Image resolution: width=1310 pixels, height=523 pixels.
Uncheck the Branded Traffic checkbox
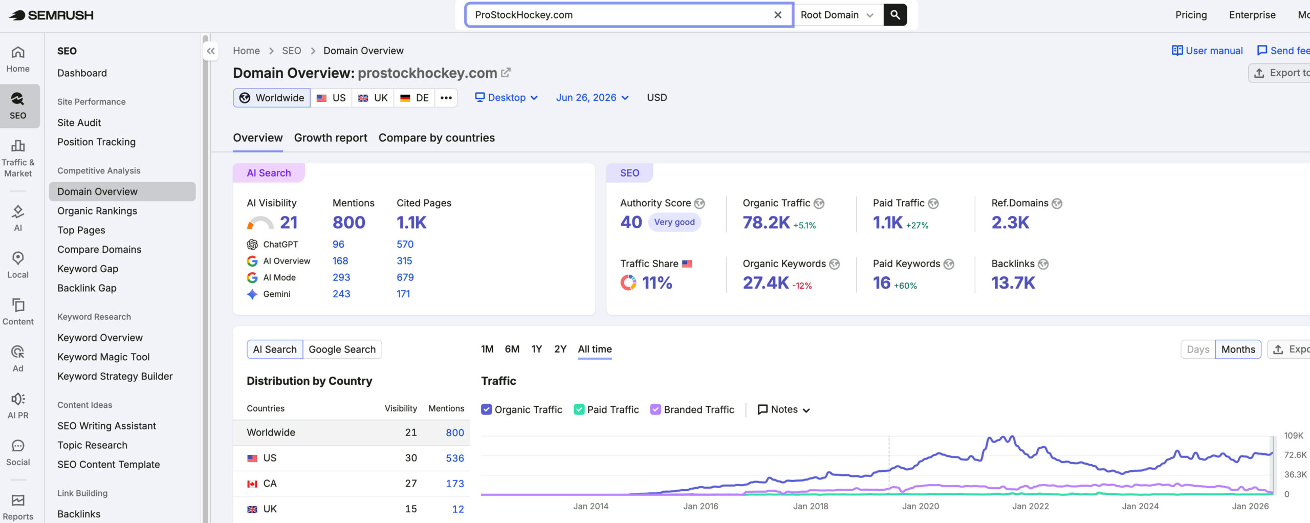click(x=656, y=409)
